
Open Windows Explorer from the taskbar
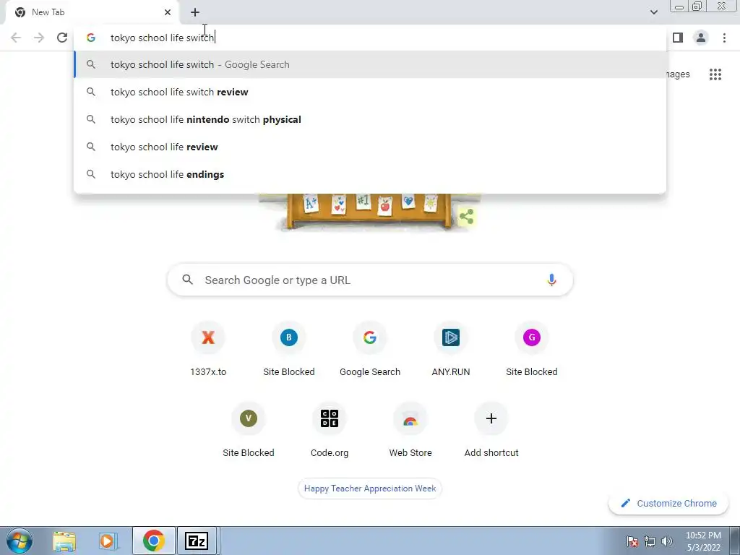[x=64, y=541]
